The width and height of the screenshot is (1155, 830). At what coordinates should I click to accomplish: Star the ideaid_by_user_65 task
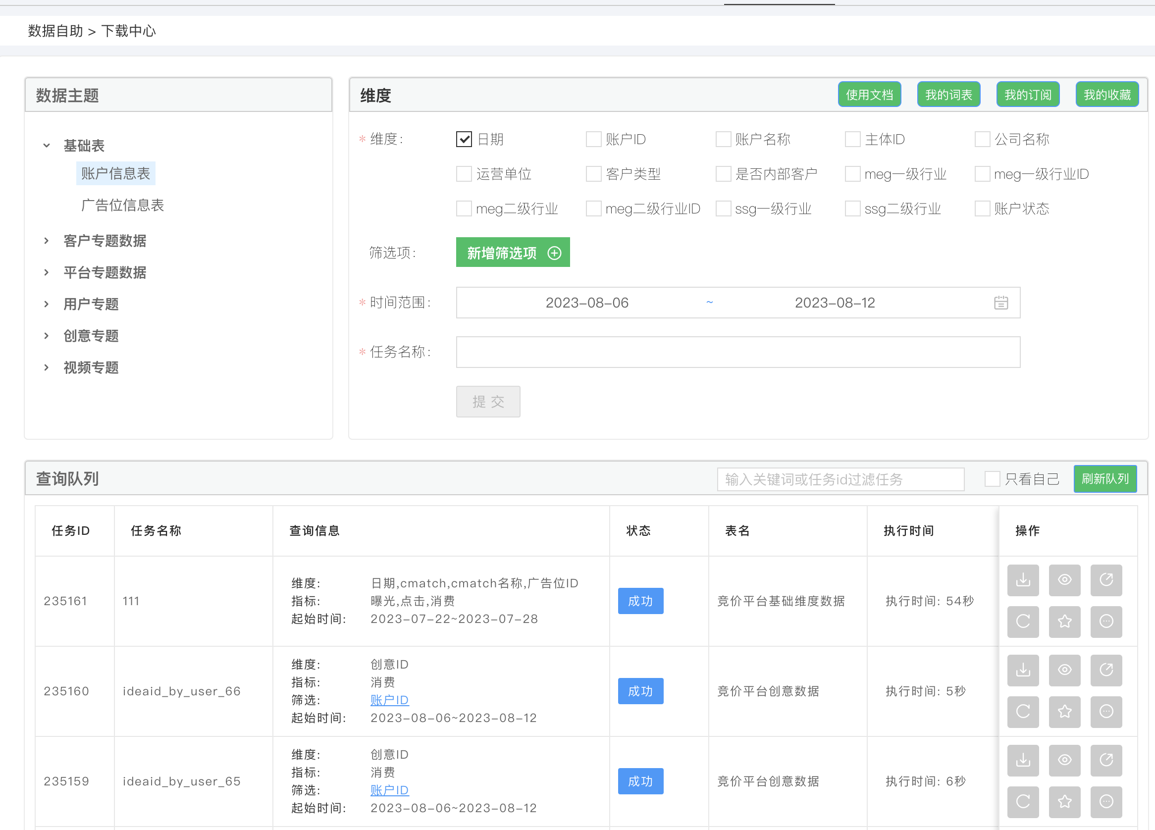point(1064,802)
